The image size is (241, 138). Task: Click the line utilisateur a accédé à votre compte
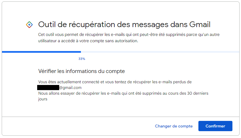(x=88, y=41)
